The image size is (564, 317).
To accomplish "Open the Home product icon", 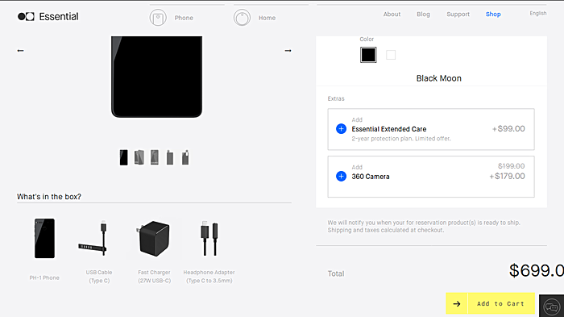I will click(242, 18).
